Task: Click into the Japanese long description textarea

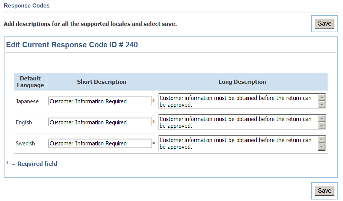Action: [238, 101]
